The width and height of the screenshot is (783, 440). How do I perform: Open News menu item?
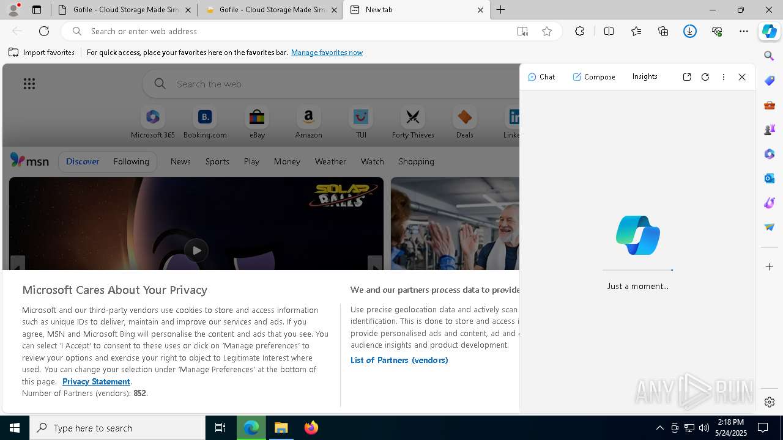(x=180, y=161)
